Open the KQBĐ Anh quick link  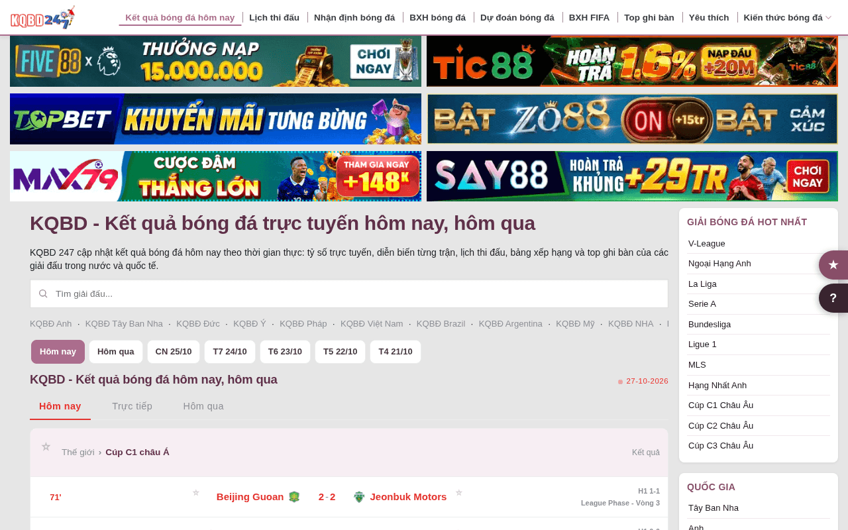(x=51, y=324)
